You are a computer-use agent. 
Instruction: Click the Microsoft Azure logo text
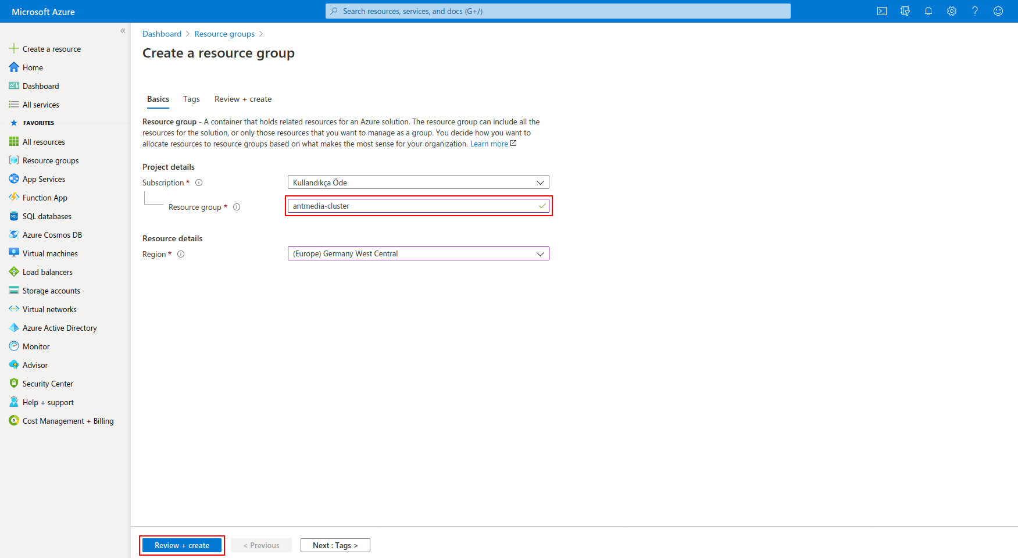[43, 12]
